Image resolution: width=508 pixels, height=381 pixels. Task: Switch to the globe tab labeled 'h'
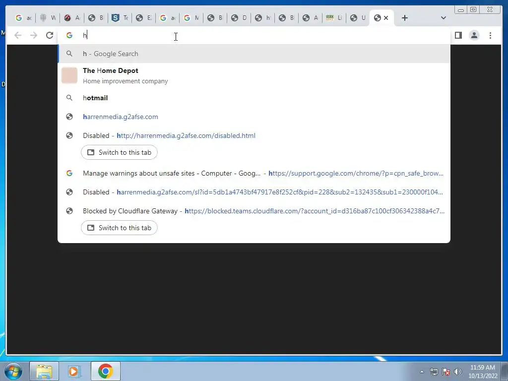pyautogui.click(x=263, y=18)
